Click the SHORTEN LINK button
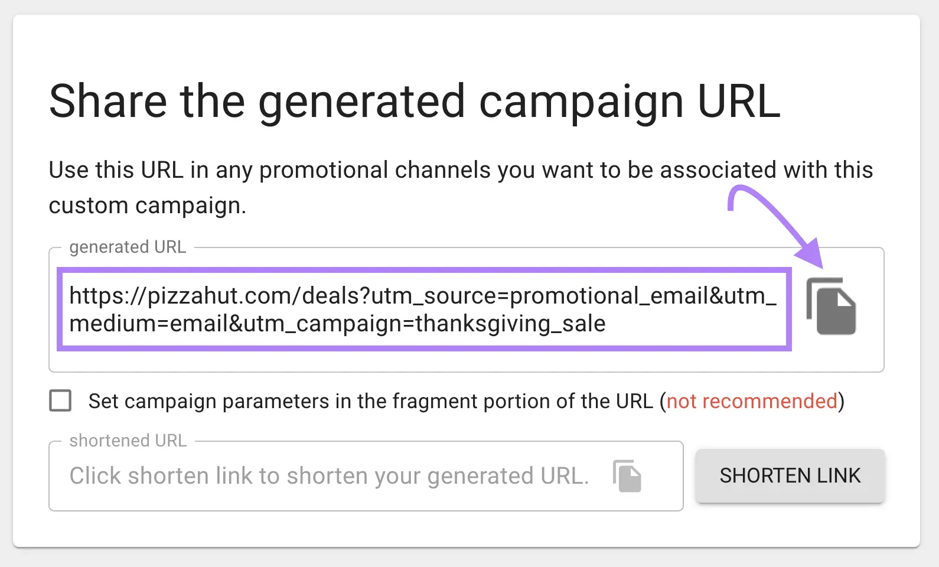This screenshot has width=939, height=567. pyautogui.click(x=790, y=475)
